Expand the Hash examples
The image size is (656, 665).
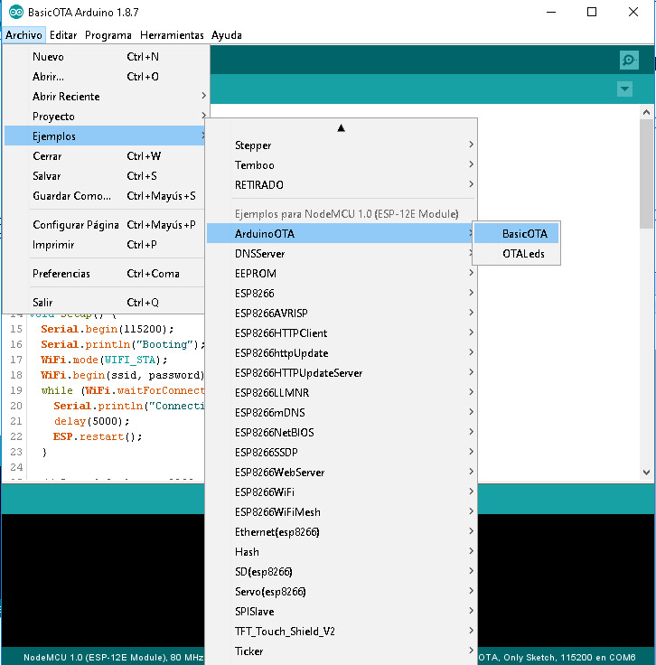coord(341,552)
